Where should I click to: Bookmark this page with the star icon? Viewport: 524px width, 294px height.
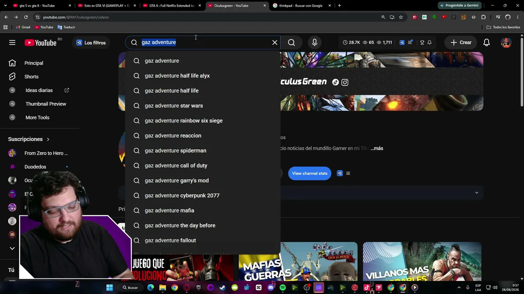point(401,17)
